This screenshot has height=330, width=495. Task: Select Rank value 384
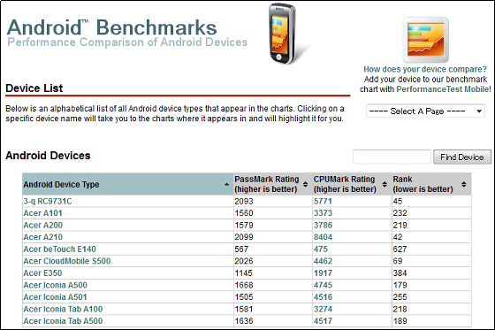400,273
